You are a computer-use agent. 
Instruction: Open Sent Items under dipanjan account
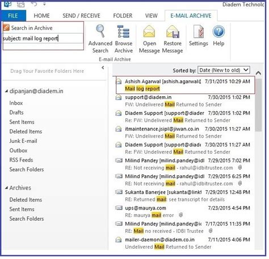pos(22,122)
